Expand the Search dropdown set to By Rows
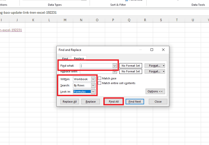The image size is (209, 145). tap(84, 85)
